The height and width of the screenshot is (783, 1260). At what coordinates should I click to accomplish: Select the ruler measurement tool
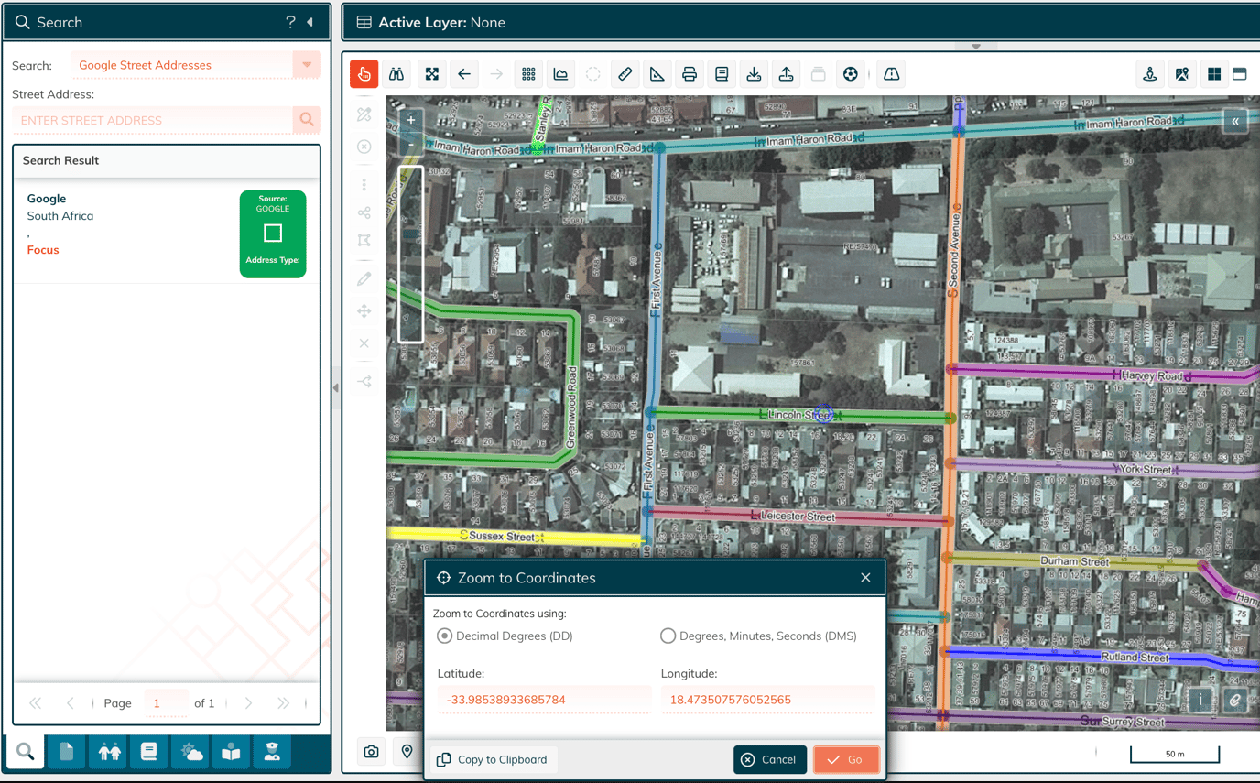625,73
